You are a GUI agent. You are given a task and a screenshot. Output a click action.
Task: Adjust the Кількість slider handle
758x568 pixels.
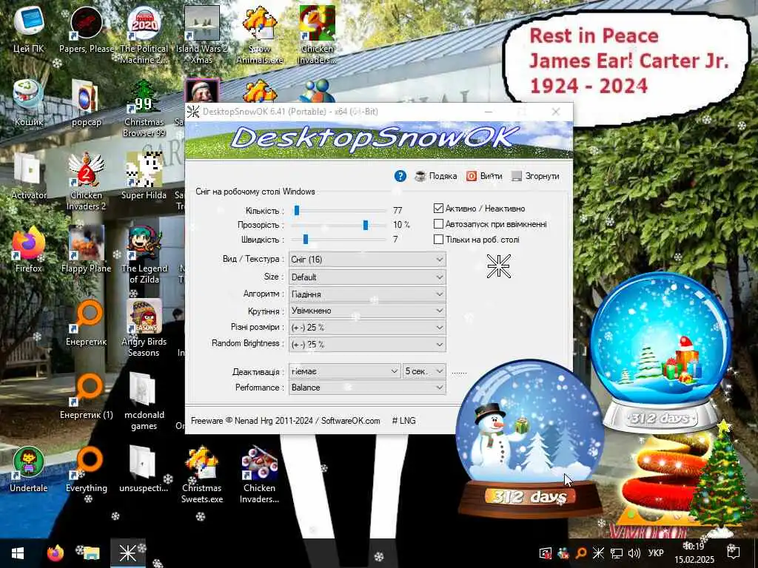coord(297,210)
